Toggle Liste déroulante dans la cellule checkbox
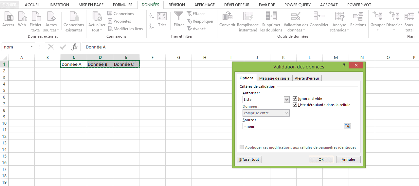The image size is (419, 186). point(295,105)
